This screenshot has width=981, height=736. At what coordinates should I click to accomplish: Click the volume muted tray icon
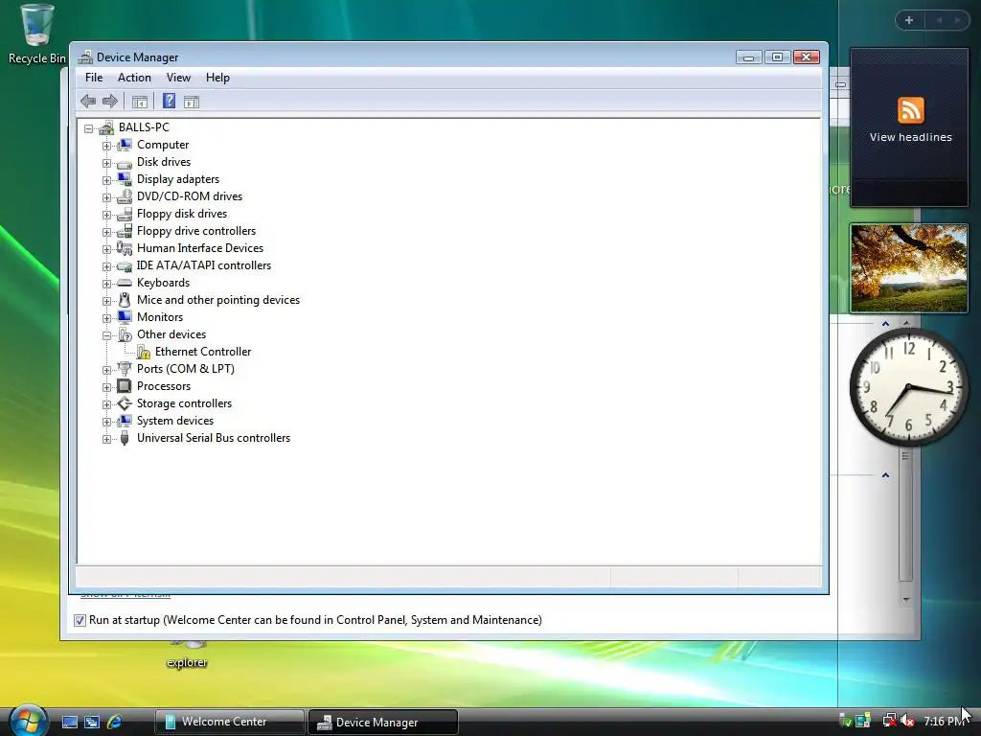pos(908,721)
